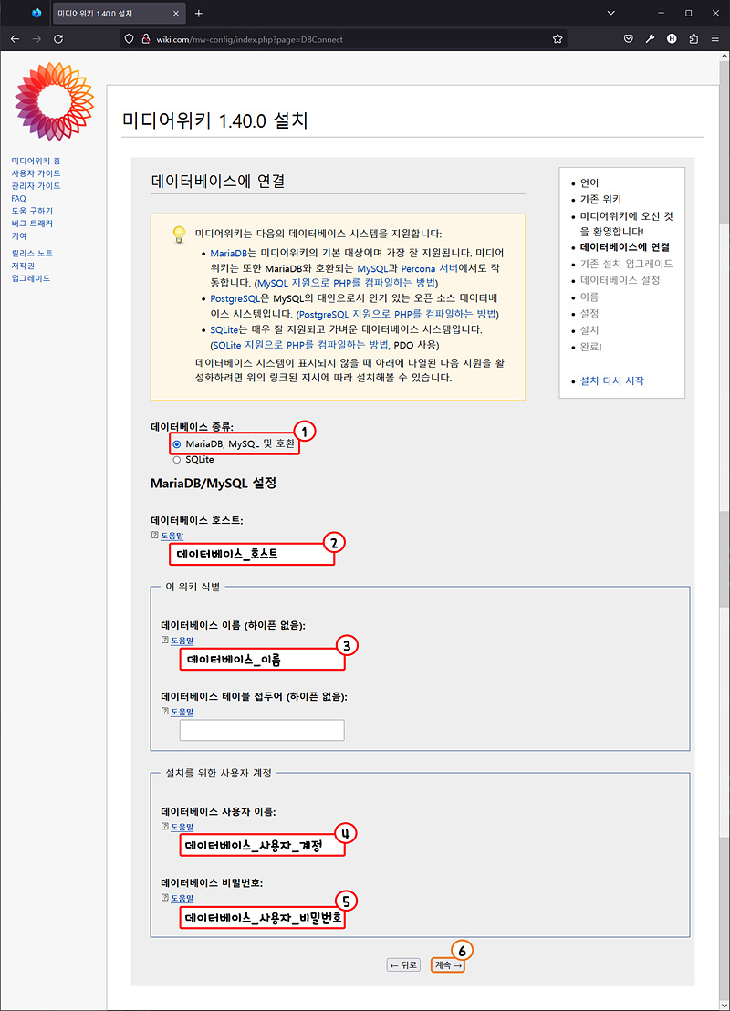Open 기여 sidebar link
Screen dimensions: 730x1011
pyautogui.click(x=18, y=236)
